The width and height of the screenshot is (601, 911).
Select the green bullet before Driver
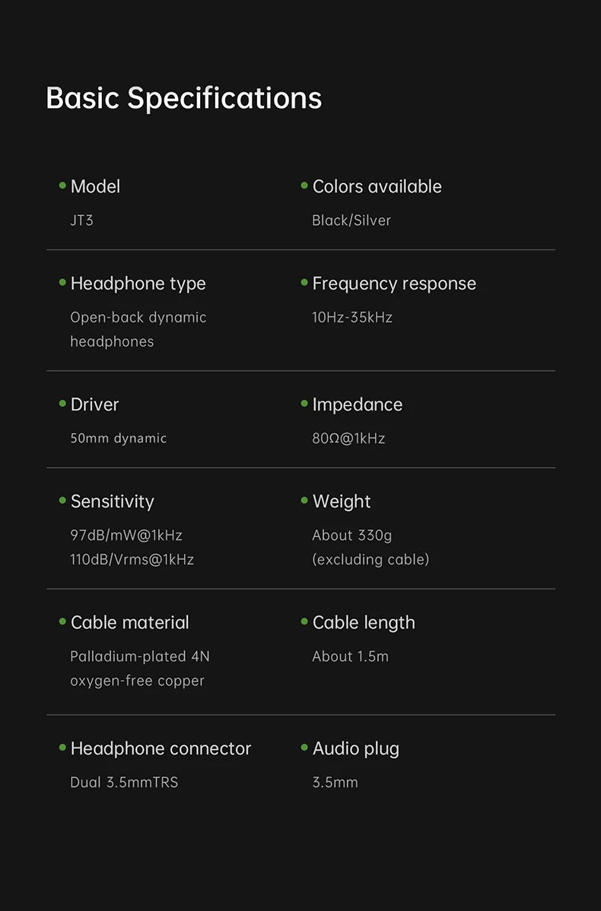(62, 404)
